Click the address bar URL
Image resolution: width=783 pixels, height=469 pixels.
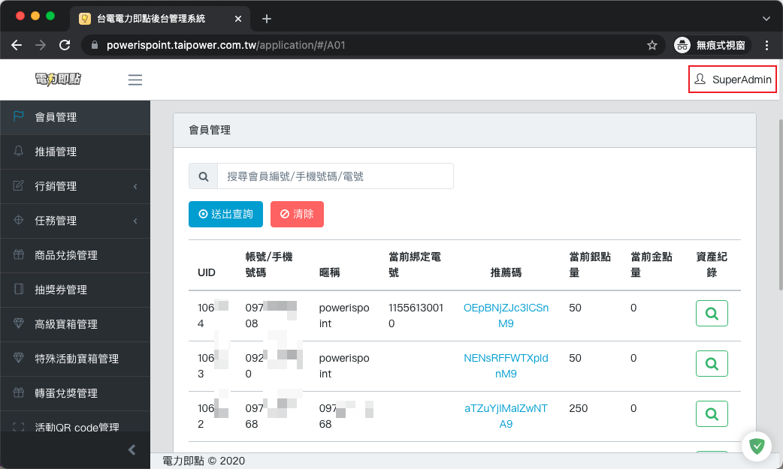[225, 46]
